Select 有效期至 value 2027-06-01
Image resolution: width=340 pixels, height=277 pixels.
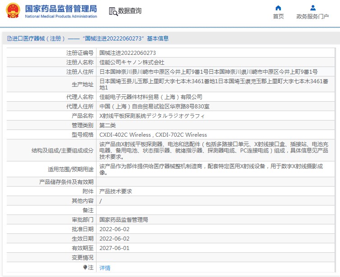coord(114,248)
